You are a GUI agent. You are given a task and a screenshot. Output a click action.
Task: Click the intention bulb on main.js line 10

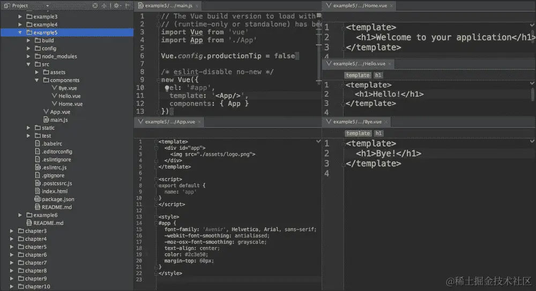[x=167, y=88]
